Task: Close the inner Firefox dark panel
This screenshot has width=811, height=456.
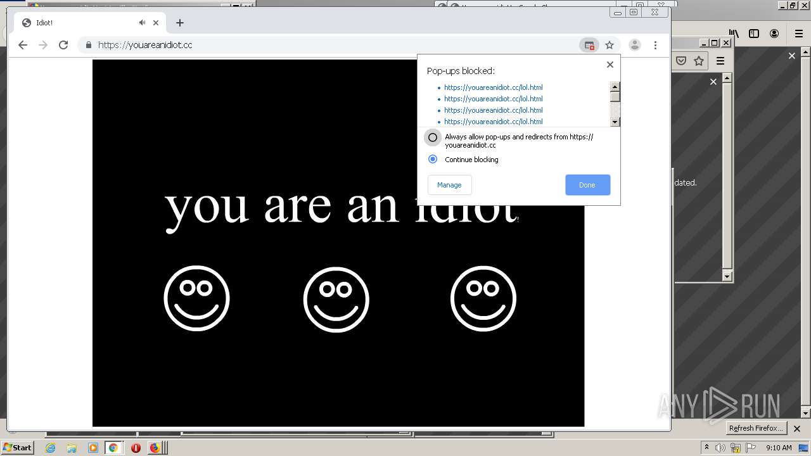Action: tap(713, 81)
